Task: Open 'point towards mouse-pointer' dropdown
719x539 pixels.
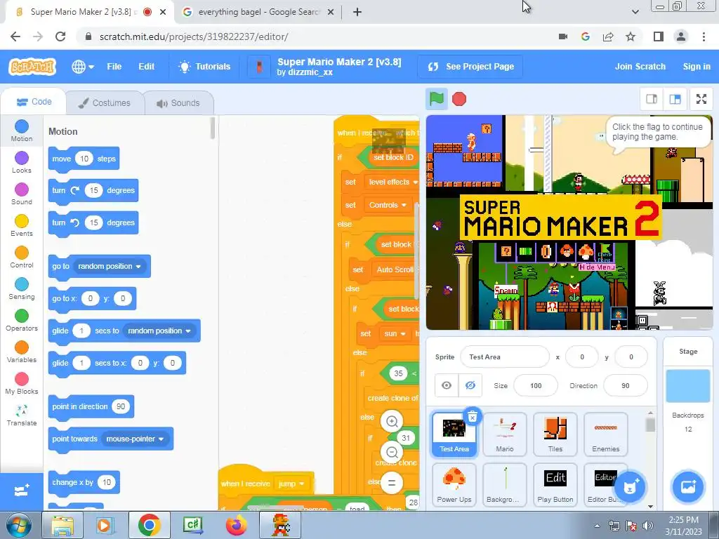Action: (135, 439)
